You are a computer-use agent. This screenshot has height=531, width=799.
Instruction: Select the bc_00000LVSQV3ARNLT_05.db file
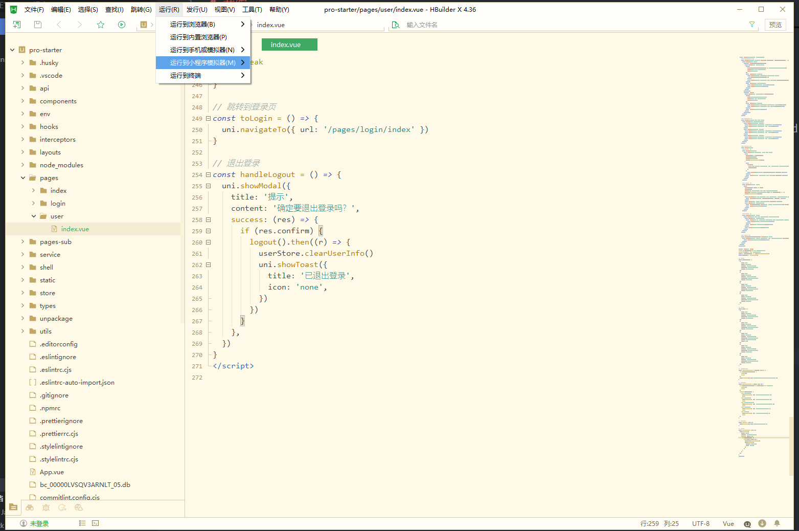[85, 485]
